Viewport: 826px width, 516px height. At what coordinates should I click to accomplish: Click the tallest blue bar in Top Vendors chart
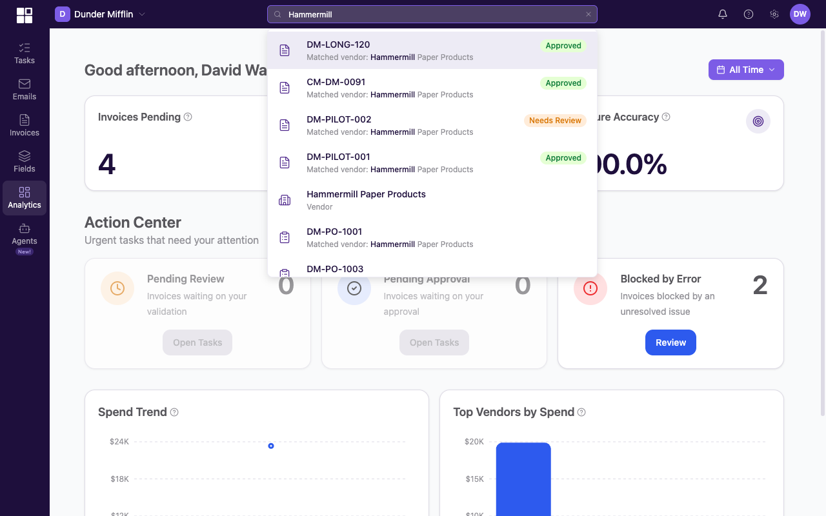(x=523, y=479)
